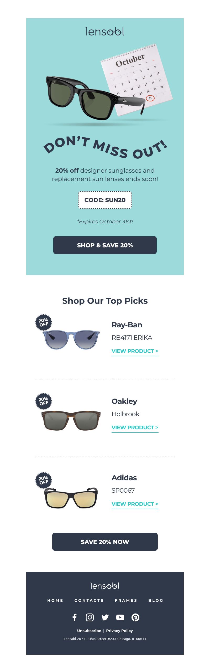Open the Twitter bird icon
The width and height of the screenshot is (210, 660).
pos(105,617)
